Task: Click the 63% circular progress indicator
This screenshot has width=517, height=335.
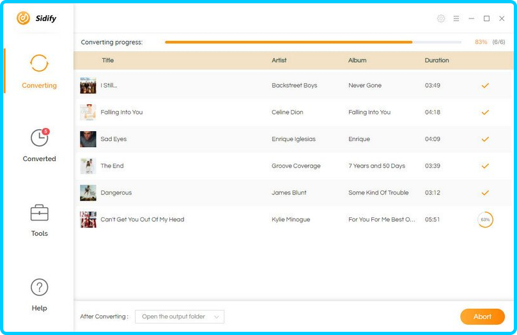Action: click(485, 219)
